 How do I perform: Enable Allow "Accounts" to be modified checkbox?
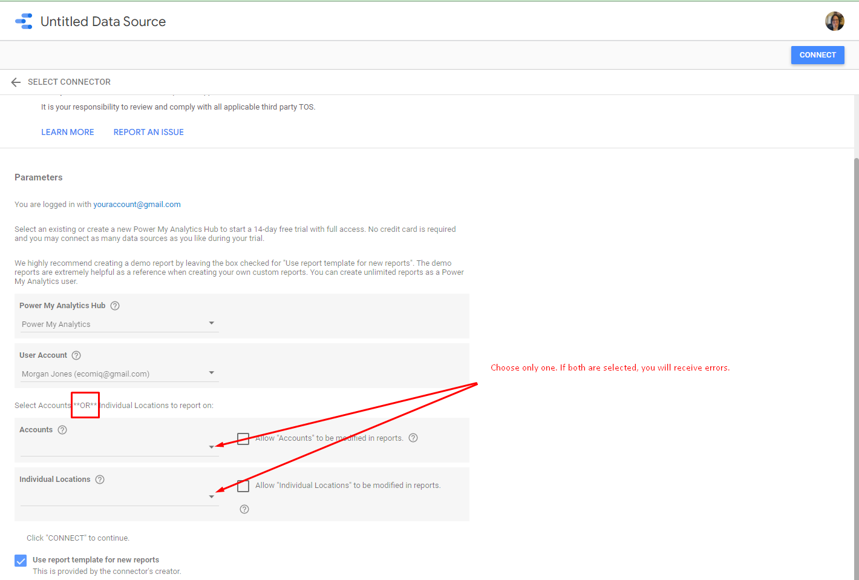(243, 438)
